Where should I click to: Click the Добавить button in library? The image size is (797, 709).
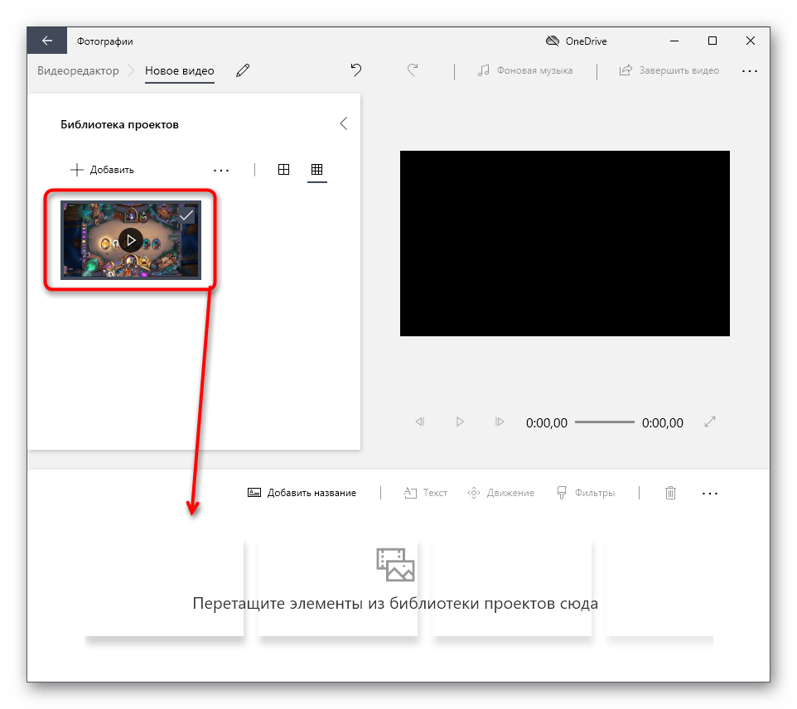pyautogui.click(x=102, y=170)
